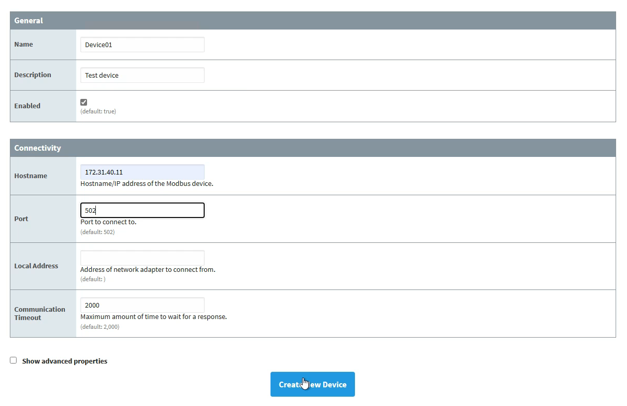Click the General section header

point(28,20)
